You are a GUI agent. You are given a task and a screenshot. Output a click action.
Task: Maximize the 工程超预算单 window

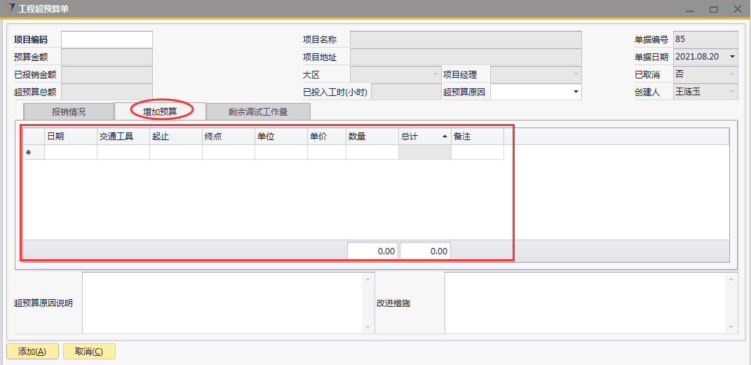714,10
